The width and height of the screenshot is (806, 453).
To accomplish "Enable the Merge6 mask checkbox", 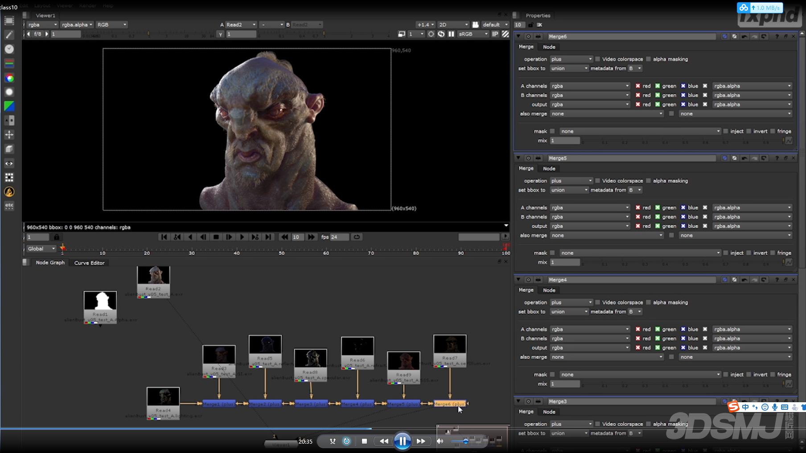I will 552,131.
